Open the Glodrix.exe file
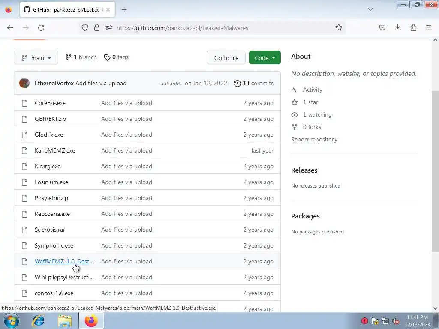Image resolution: width=439 pixels, height=329 pixels. pos(49,135)
